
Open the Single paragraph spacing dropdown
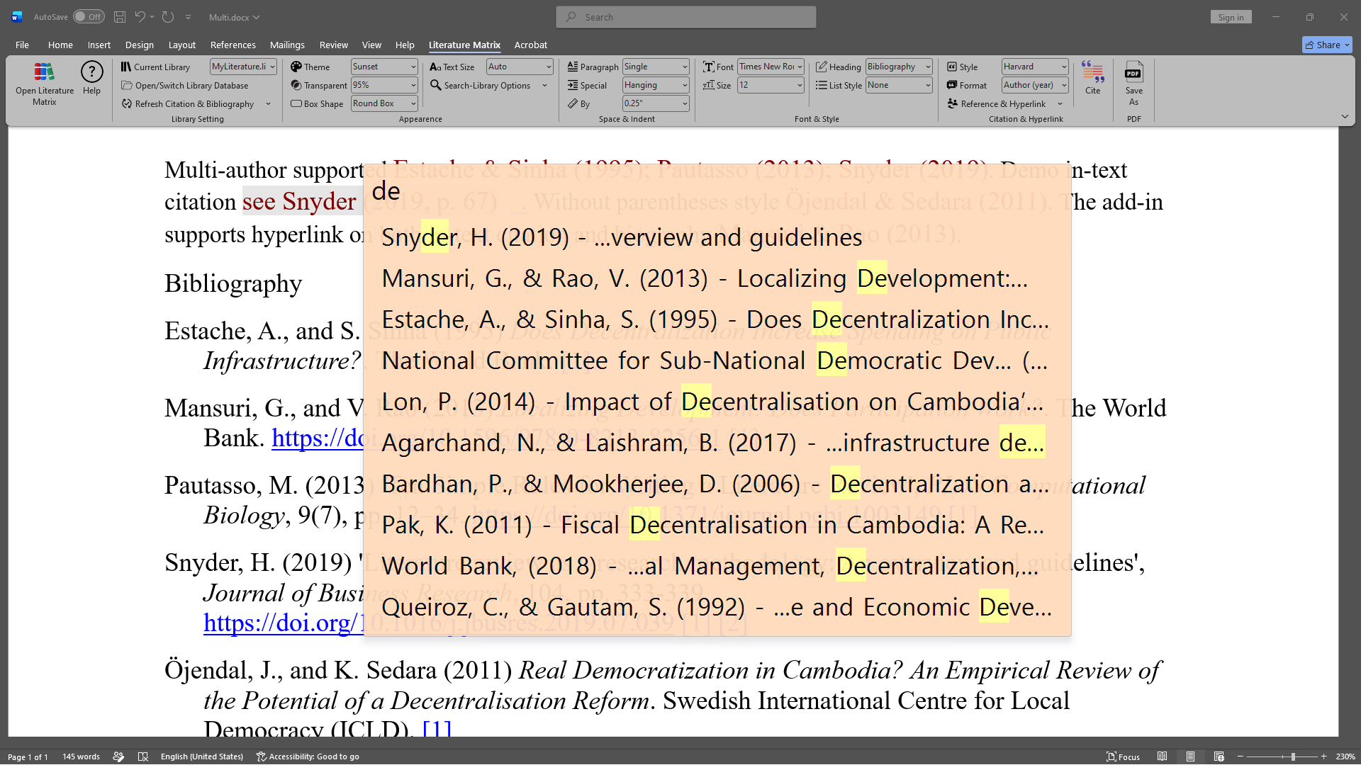coord(685,67)
